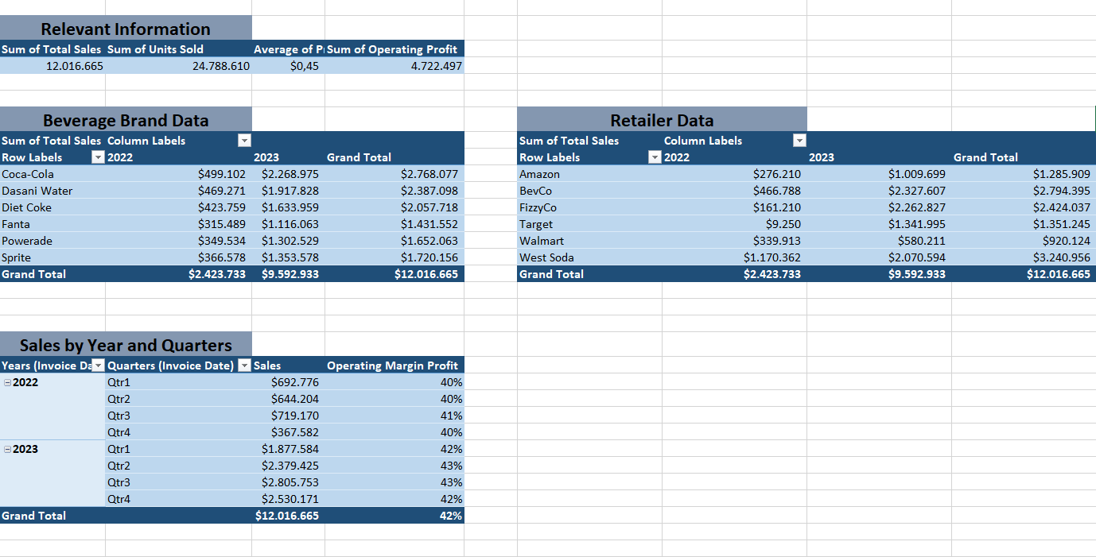Click the Sum of Operating Profit header

pyautogui.click(x=394, y=49)
